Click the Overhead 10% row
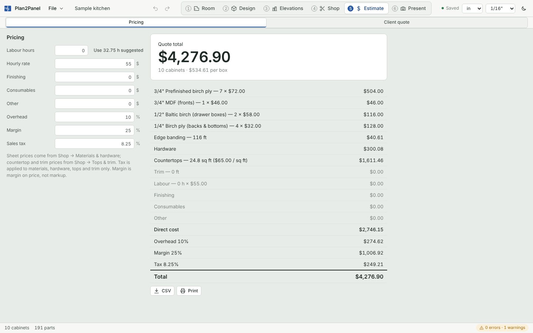 [x=269, y=241]
